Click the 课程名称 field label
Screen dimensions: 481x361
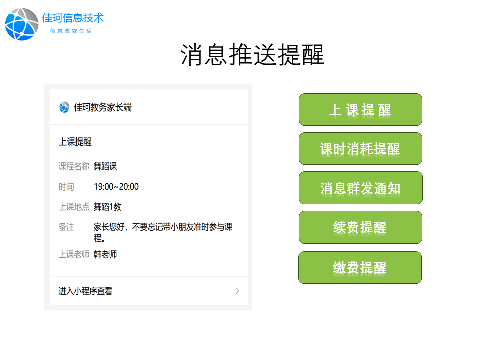coord(74,166)
